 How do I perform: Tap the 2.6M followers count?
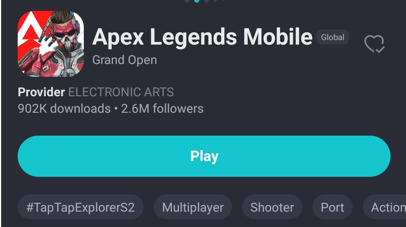pos(162,109)
